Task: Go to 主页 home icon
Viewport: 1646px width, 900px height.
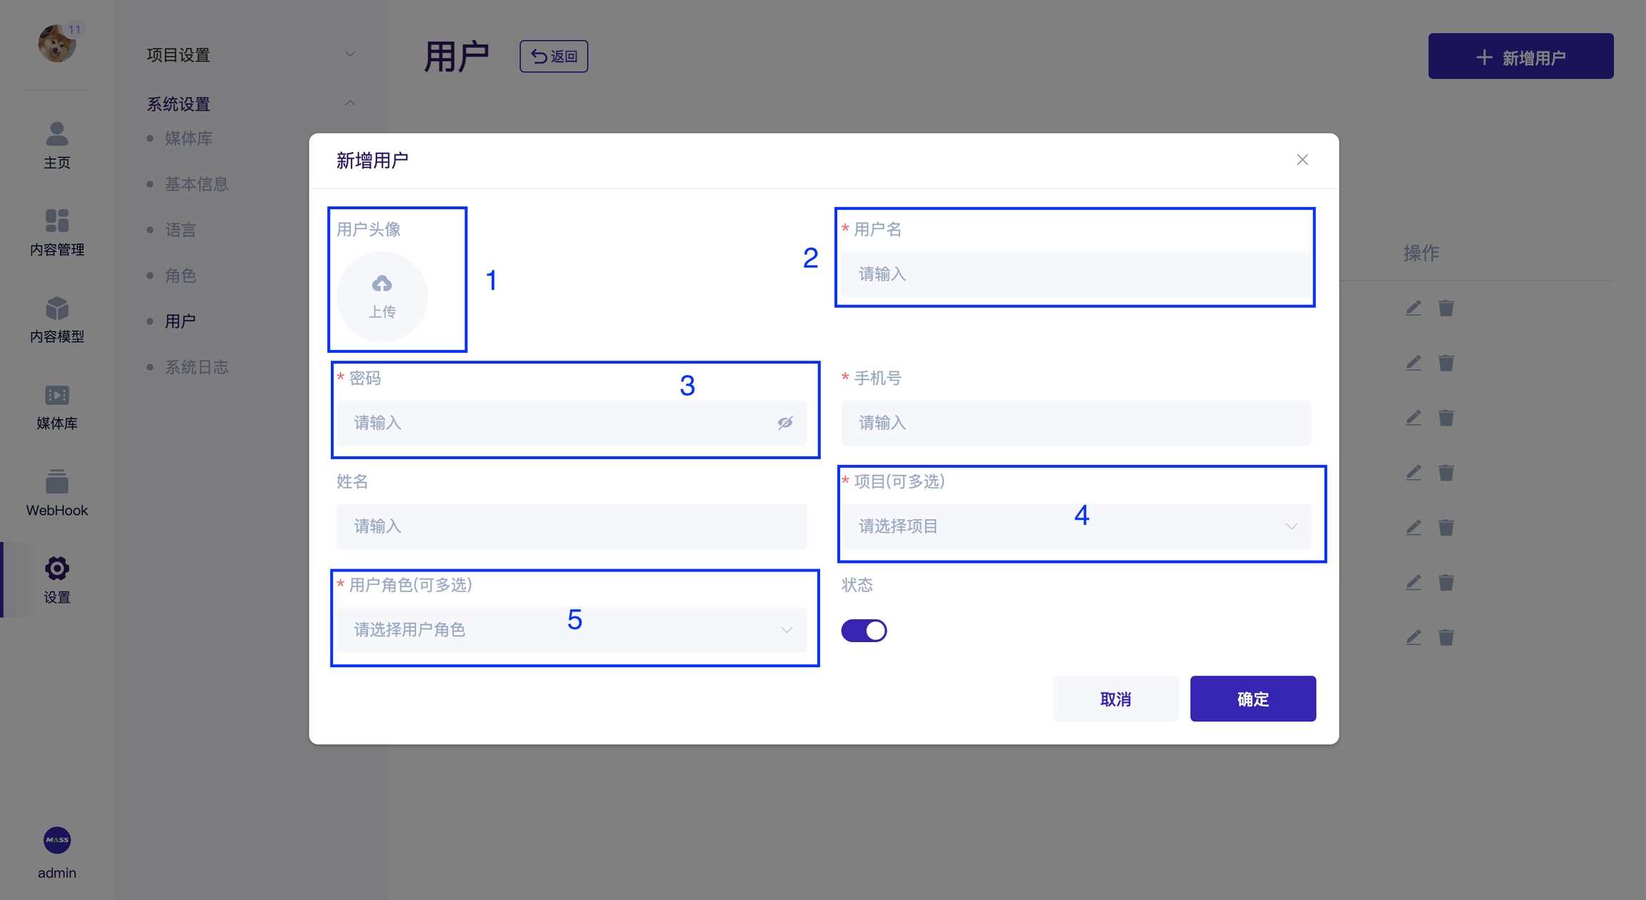Action: (x=57, y=134)
